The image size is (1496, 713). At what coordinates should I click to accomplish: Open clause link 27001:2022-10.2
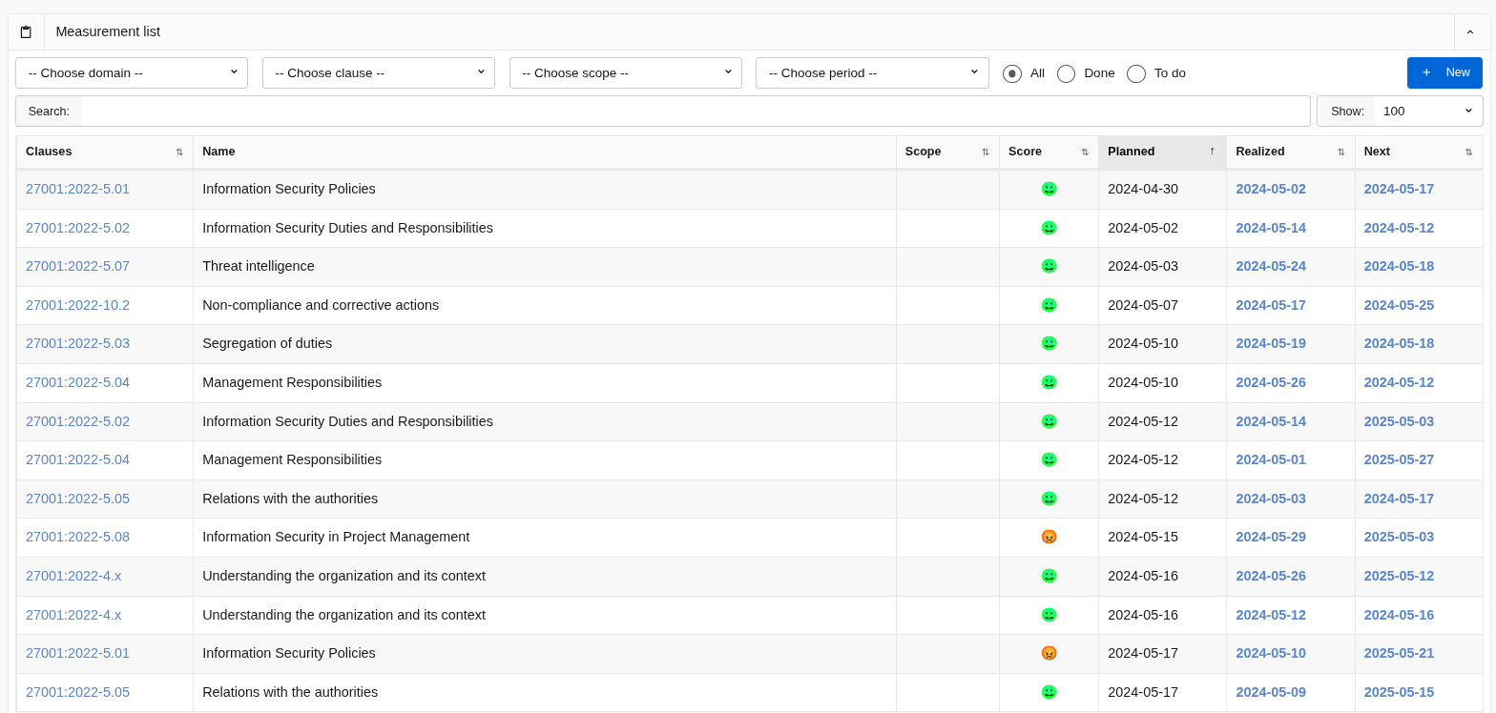[x=77, y=306]
